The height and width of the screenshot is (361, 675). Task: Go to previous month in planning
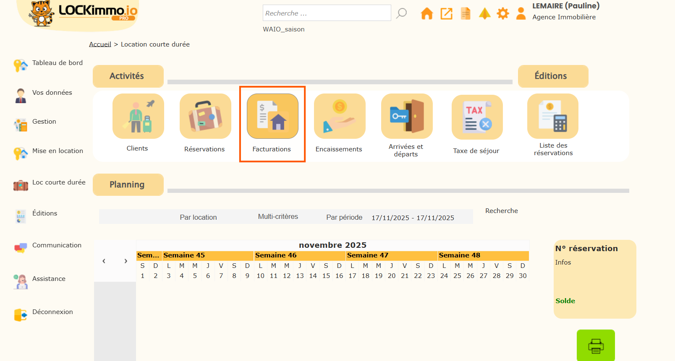(x=104, y=261)
